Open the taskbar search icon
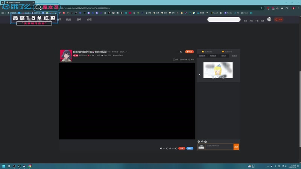 (9, 166)
